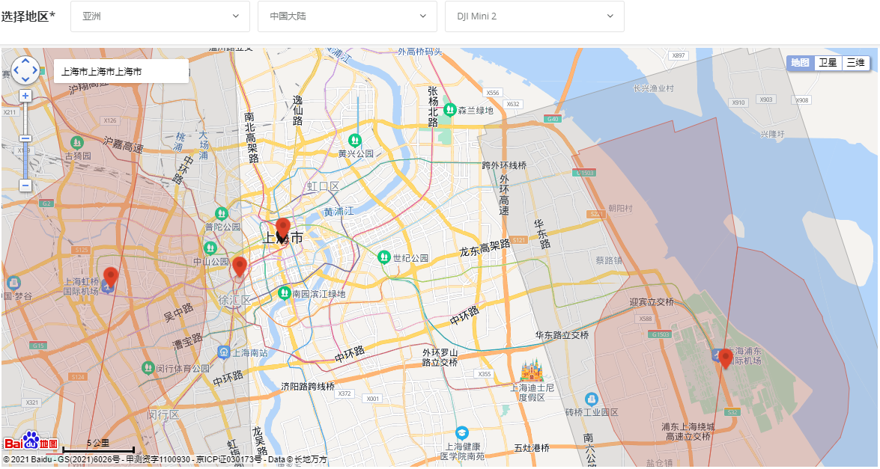Click the zoom slider handle
880x469 pixels.
25,138
